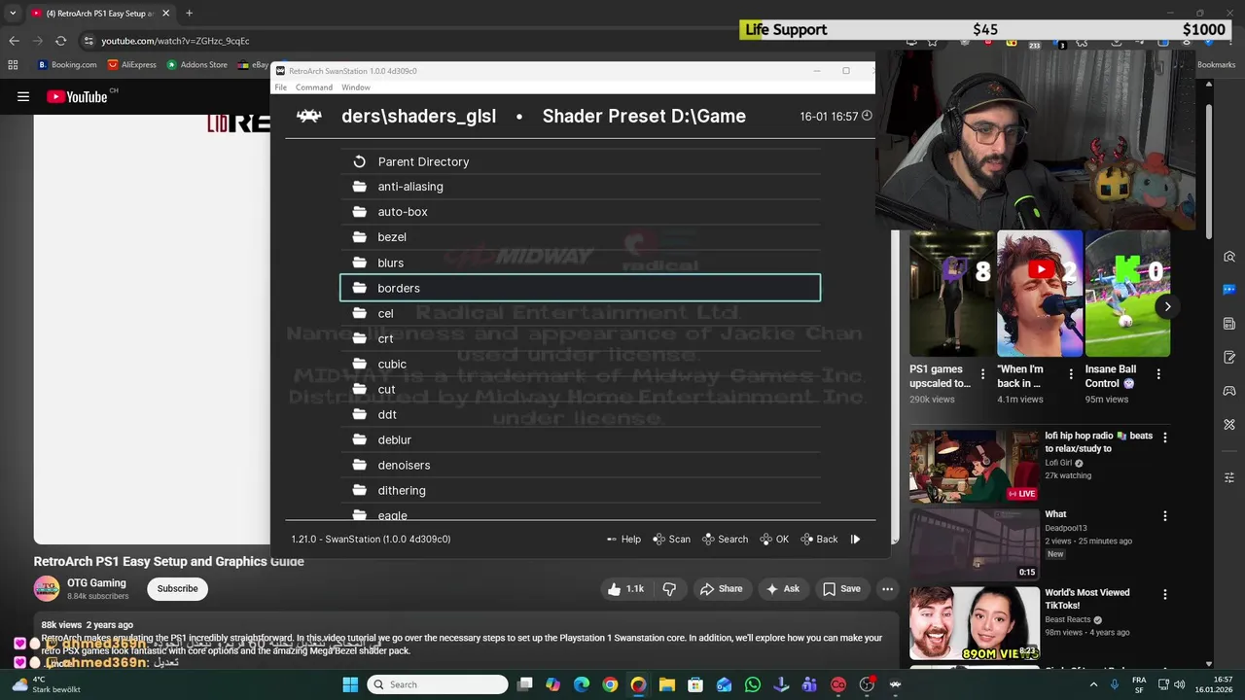Click the RetroArch invader logo icon

tap(309, 116)
